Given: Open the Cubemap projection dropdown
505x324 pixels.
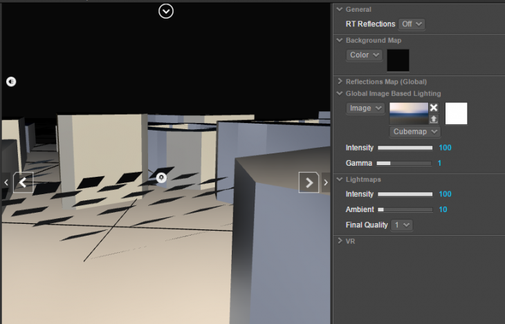Looking at the screenshot, I should point(415,131).
